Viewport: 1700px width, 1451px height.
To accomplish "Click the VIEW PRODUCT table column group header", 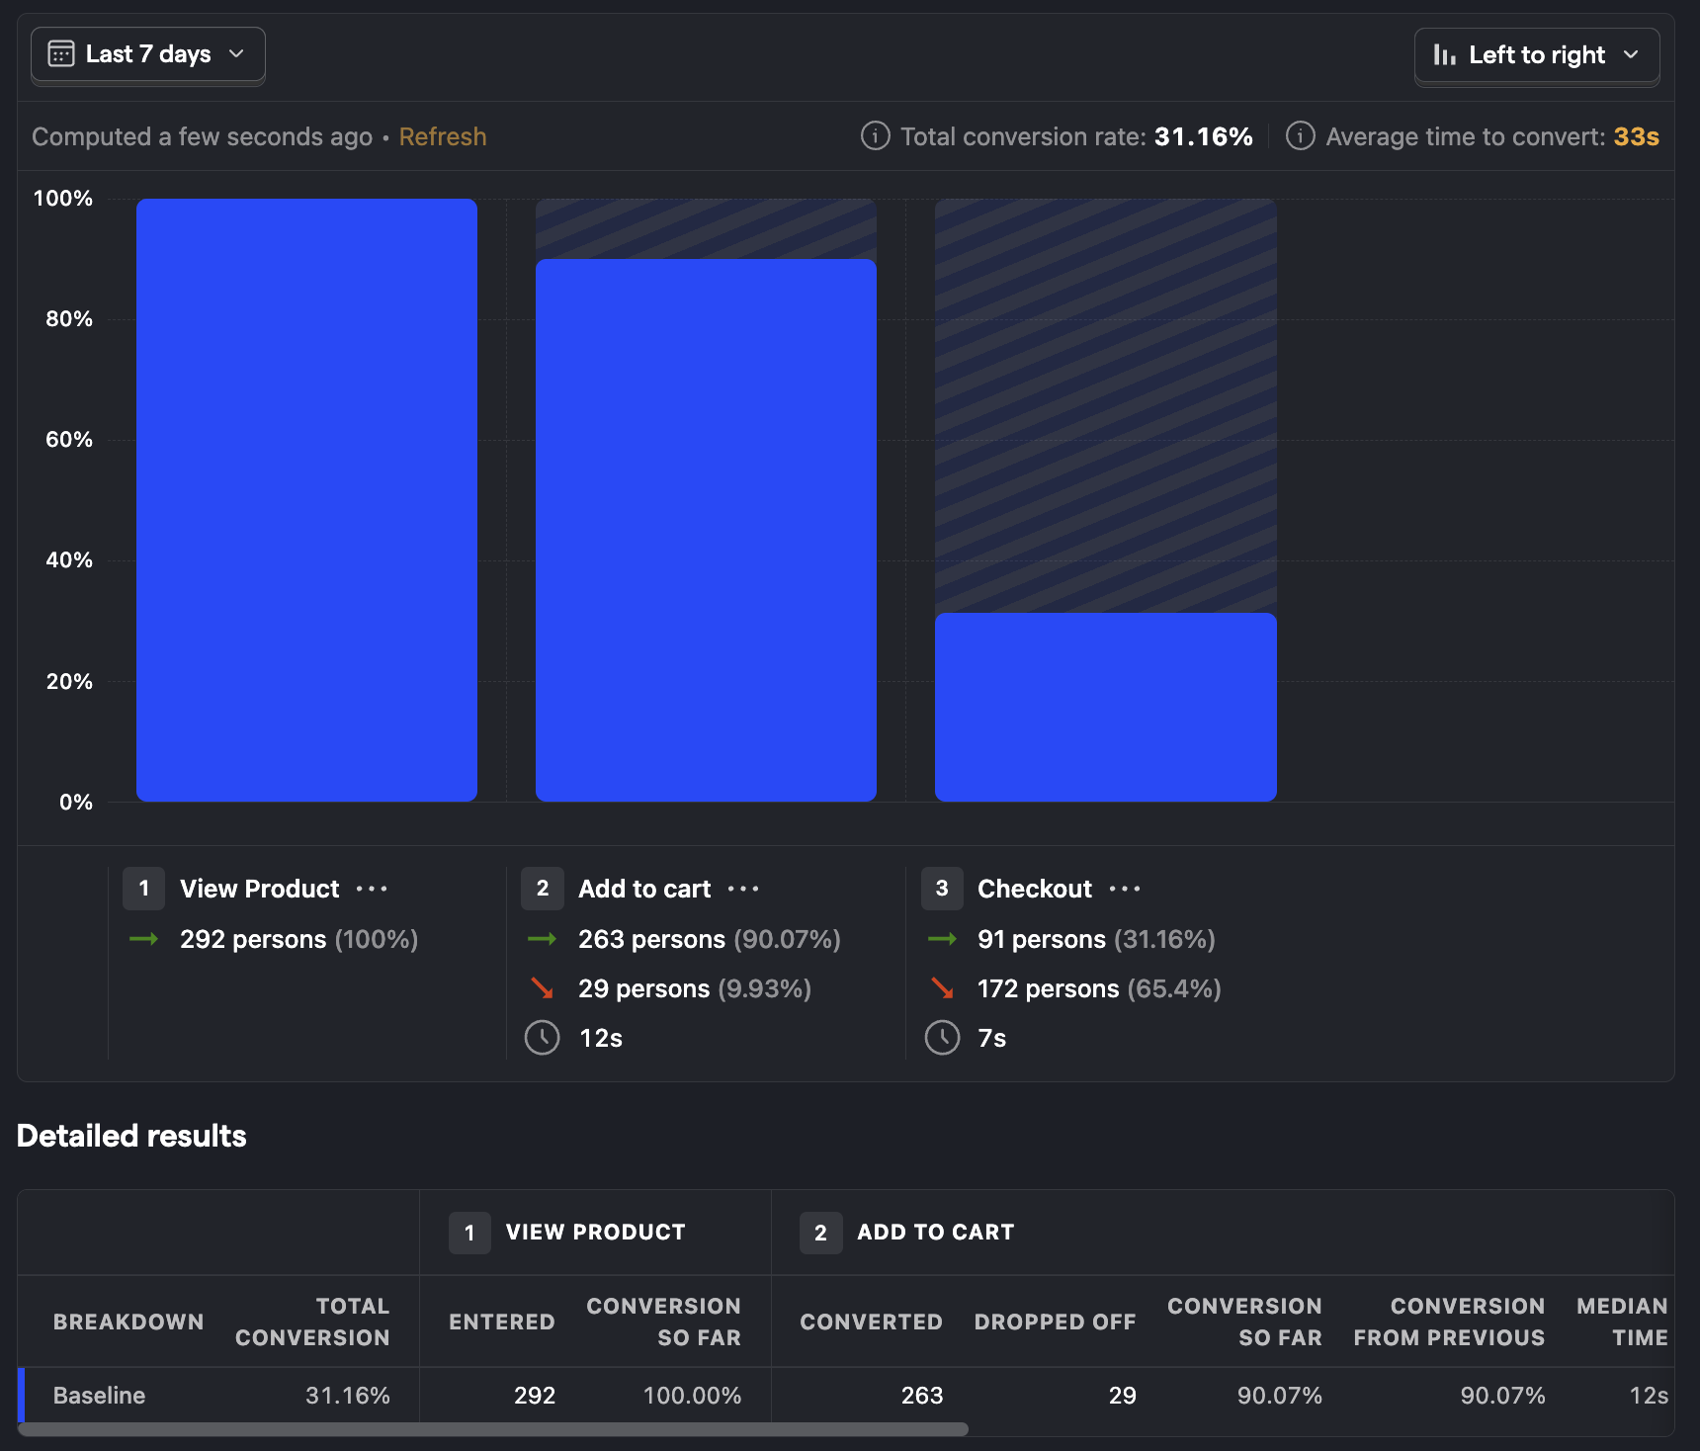I will click(x=595, y=1232).
